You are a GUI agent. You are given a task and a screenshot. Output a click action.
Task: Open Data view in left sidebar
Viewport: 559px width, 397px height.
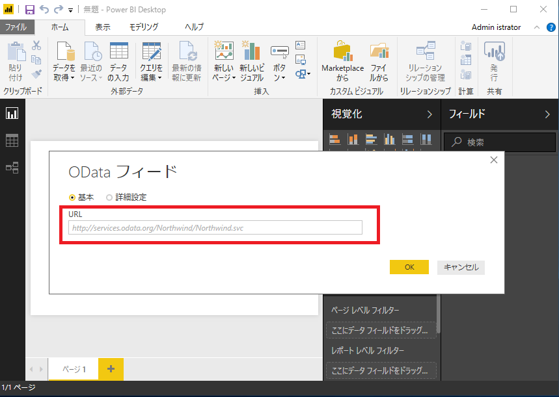pyautogui.click(x=12, y=140)
